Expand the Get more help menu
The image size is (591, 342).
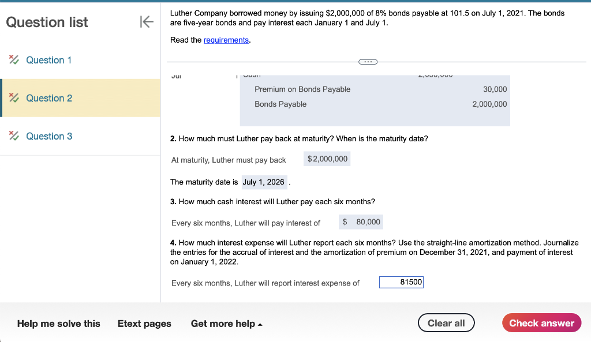(x=226, y=324)
